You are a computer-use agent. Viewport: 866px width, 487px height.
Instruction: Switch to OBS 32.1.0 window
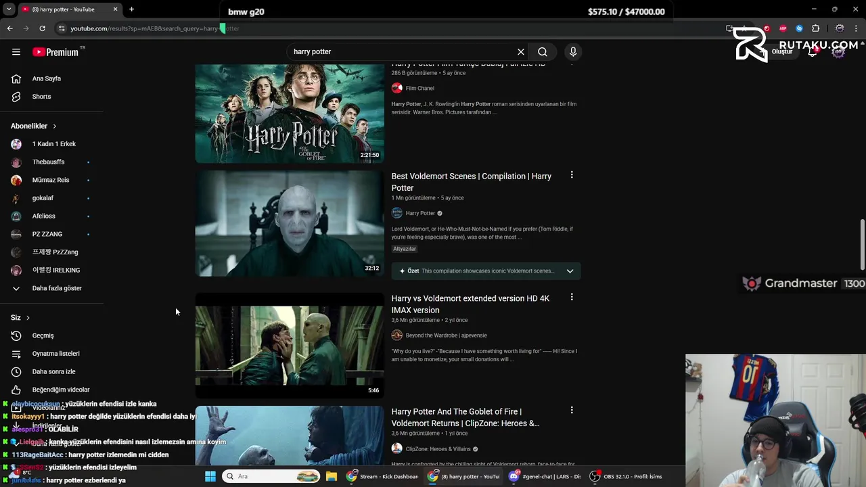pos(626,476)
